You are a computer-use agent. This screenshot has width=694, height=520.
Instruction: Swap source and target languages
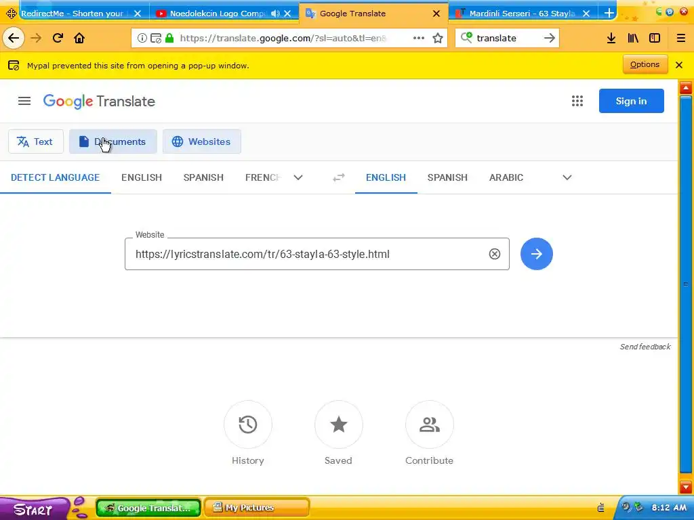point(339,177)
